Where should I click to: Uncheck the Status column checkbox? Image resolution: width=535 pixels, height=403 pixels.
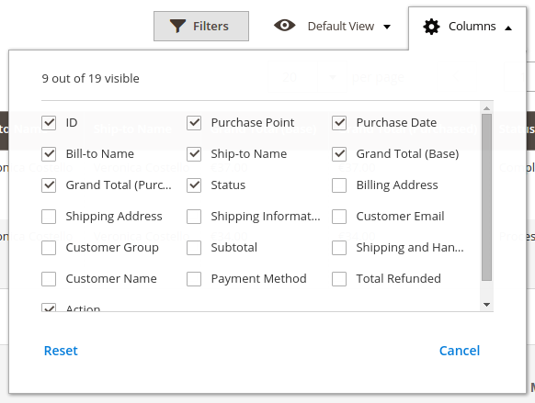(194, 185)
